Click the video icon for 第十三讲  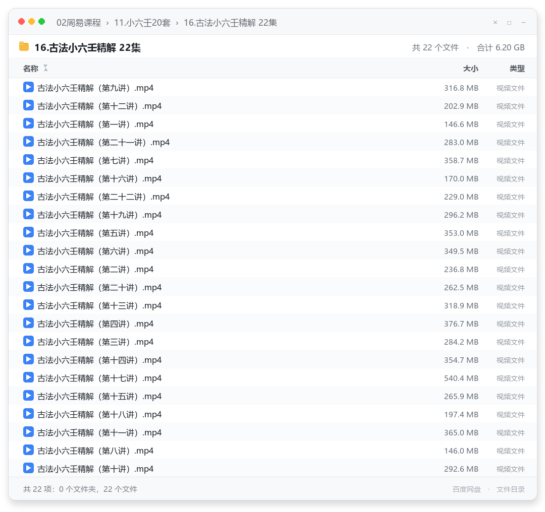[28, 305]
